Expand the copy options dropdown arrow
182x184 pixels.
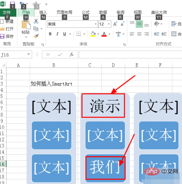(41, 29)
